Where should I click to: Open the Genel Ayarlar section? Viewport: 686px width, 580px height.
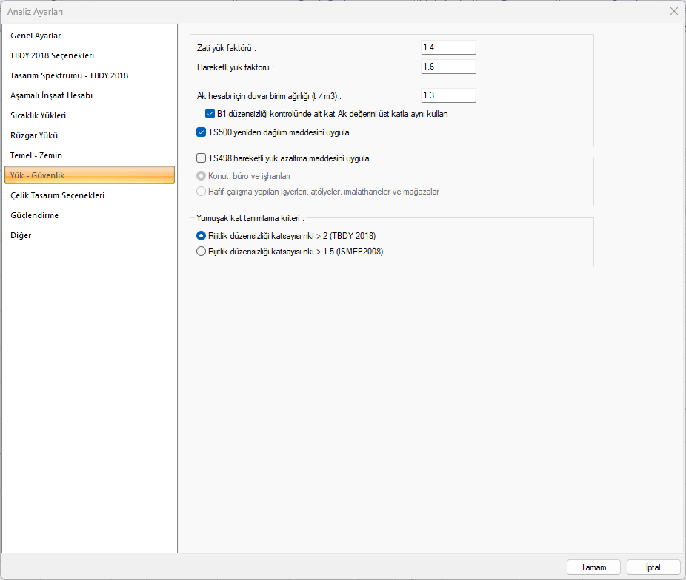pos(89,36)
